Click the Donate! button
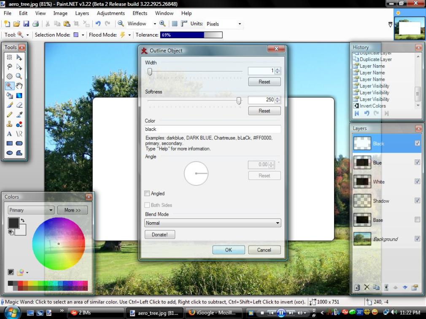The height and width of the screenshot is (319, 426). 159,234
